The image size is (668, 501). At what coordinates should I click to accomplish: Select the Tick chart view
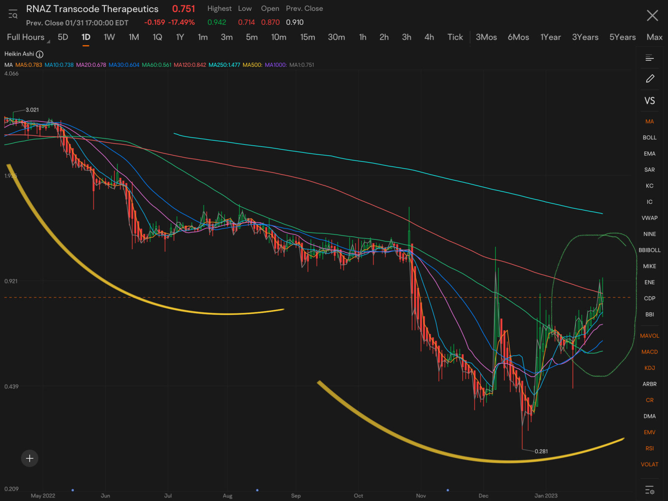(455, 37)
